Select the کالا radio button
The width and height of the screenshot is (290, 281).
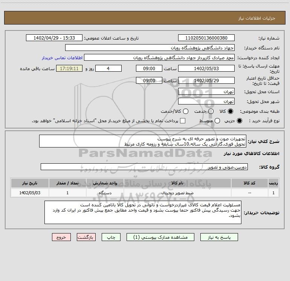(230, 111)
